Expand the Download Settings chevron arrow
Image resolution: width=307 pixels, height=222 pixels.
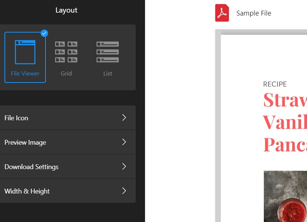click(x=124, y=166)
